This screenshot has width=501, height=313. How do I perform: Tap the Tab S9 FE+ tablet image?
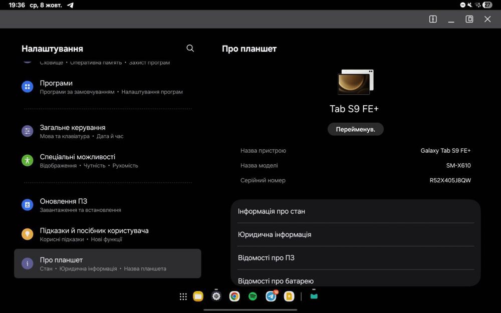[x=355, y=82]
